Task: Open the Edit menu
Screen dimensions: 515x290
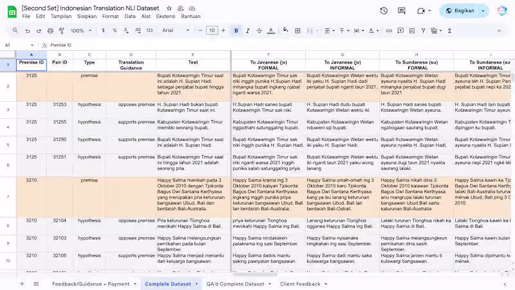Action: tap(41, 17)
